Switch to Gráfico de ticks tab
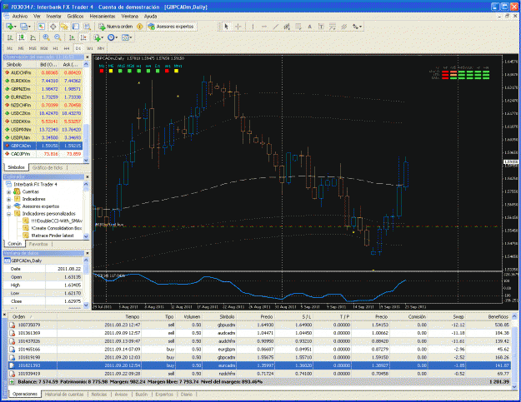 tap(48, 167)
